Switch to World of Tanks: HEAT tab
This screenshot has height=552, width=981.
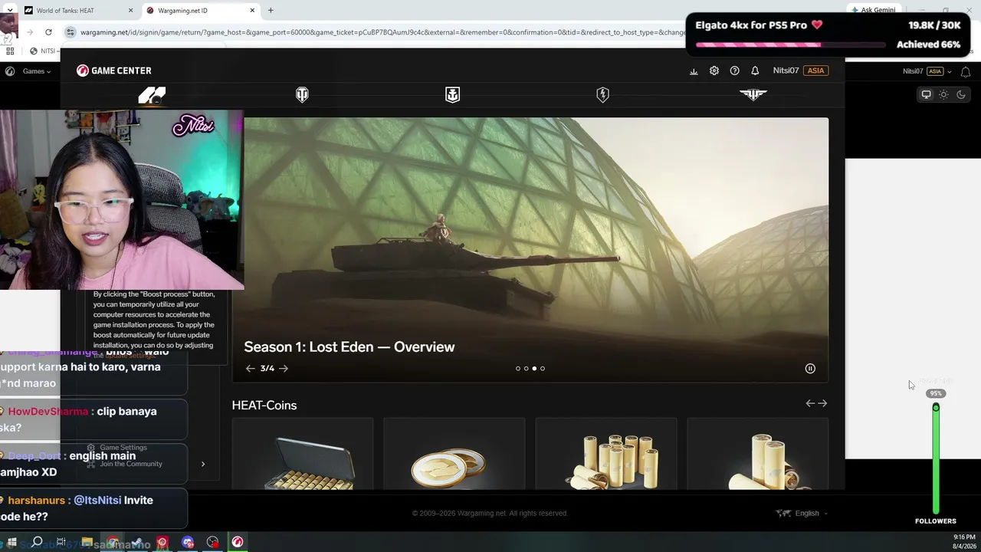(x=77, y=11)
